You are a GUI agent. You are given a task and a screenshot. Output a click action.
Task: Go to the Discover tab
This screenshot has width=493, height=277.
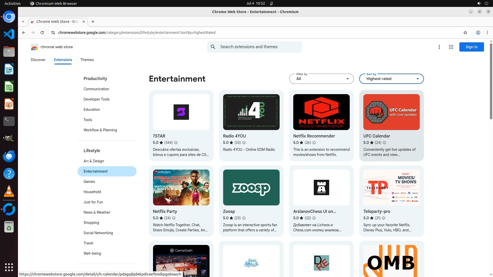(x=38, y=60)
